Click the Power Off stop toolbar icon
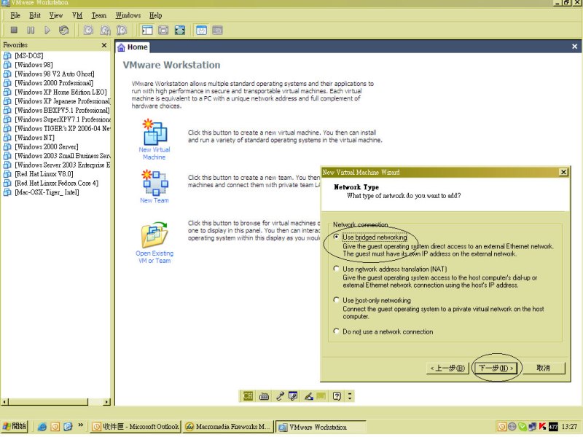This screenshot has width=583, height=437. (14, 30)
